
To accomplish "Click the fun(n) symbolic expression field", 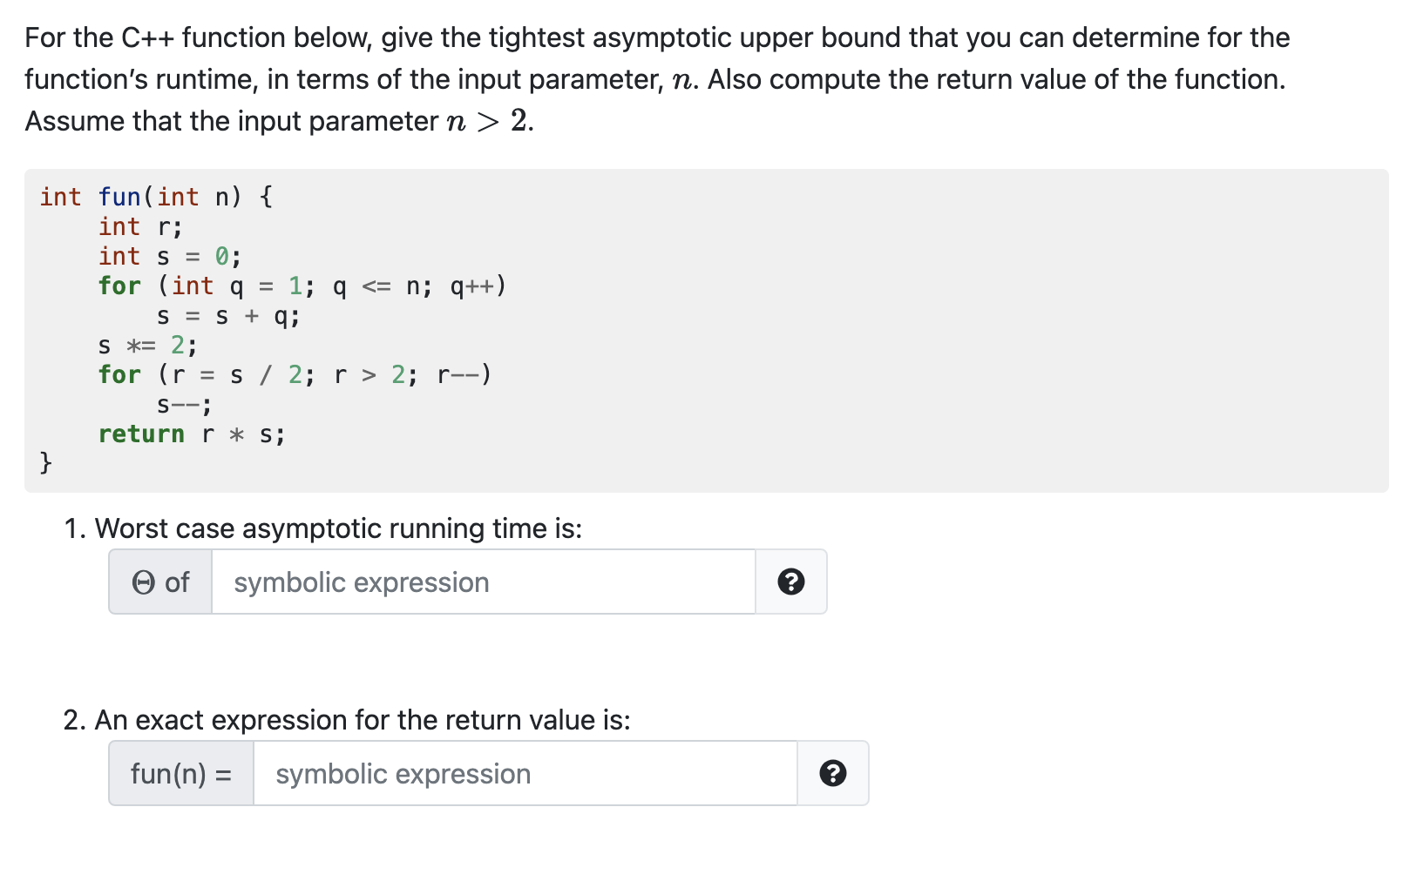I will tap(525, 773).
